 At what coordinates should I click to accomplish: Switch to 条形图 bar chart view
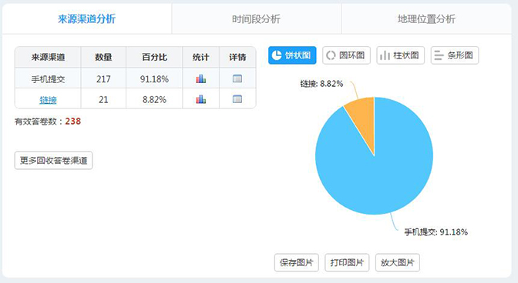pyautogui.click(x=455, y=55)
